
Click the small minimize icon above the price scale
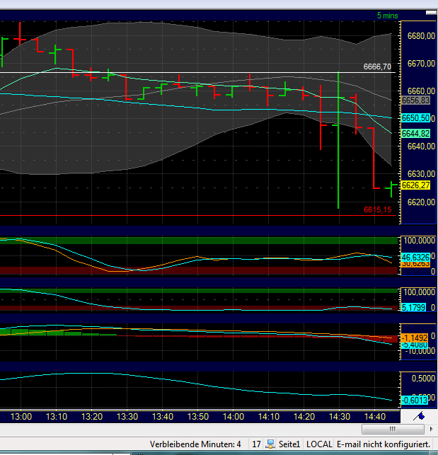pos(431,13)
